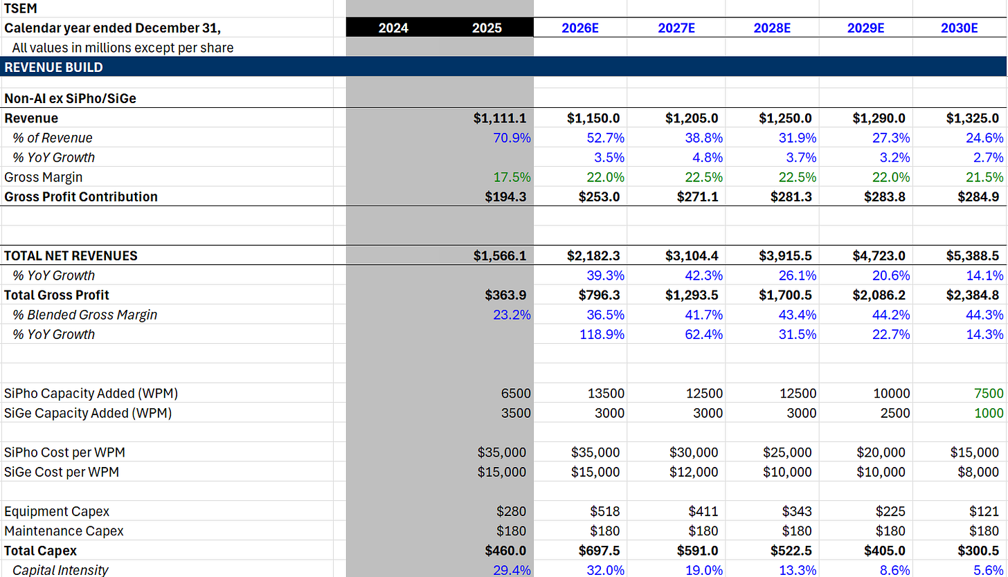Select the $2,182.3 total revenue cell
Image resolution: width=1008 pixels, height=577 pixels.
point(594,255)
